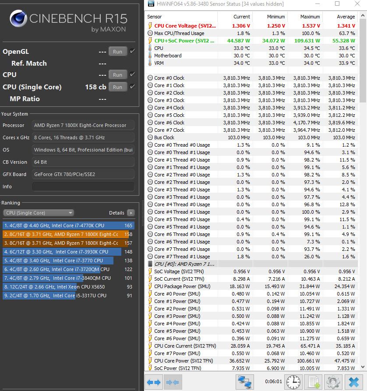367x391 pixels.
Task: Select the Intel Core i7-3720QM ranking row
Action: click(69, 269)
